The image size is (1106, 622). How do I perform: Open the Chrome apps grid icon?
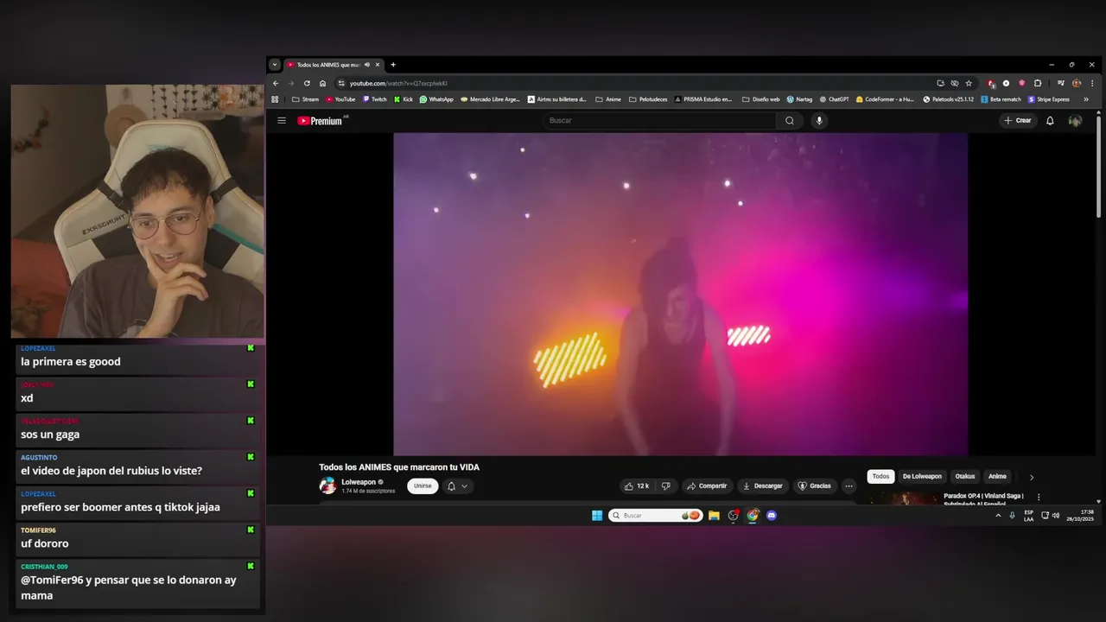(x=275, y=99)
